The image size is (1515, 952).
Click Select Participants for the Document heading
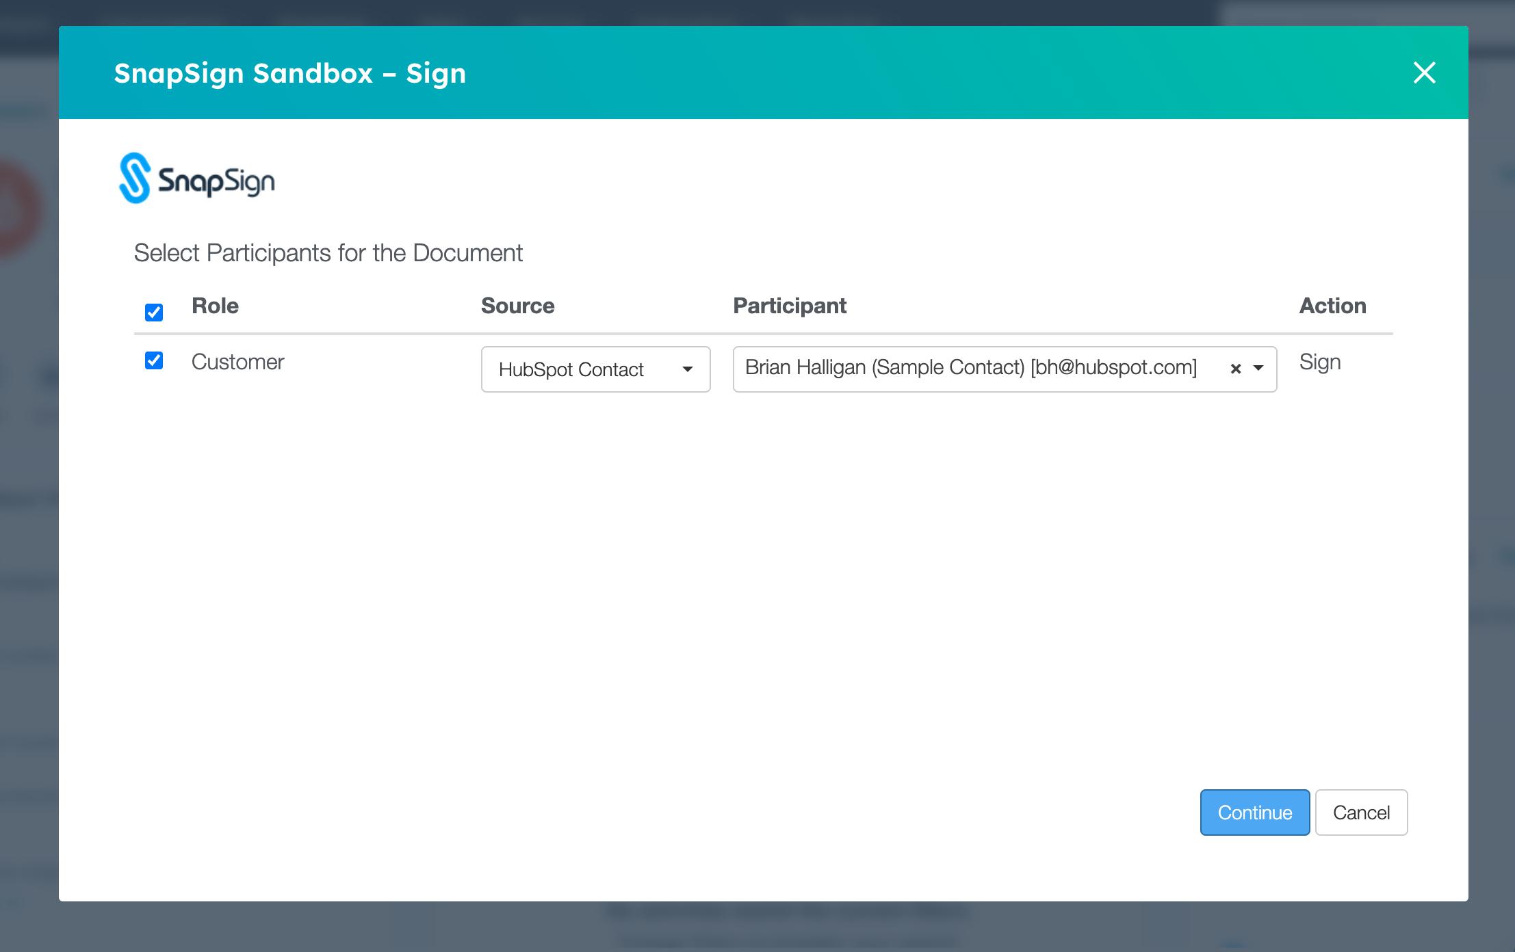coord(328,253)
